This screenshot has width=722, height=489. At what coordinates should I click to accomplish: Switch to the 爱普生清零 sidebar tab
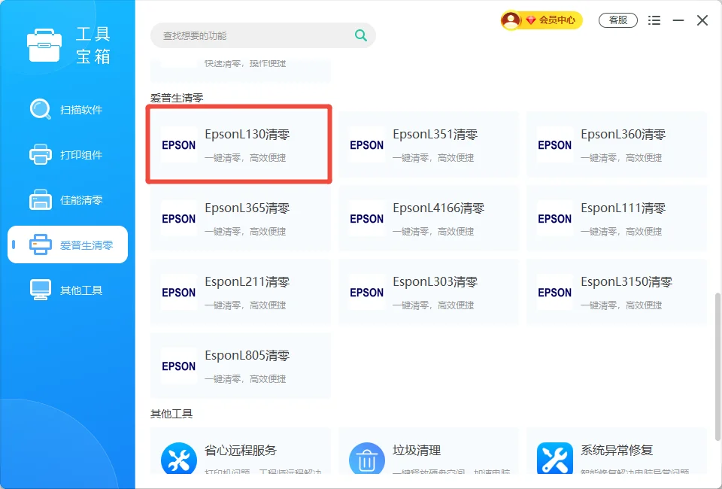[x=68, y=244]
